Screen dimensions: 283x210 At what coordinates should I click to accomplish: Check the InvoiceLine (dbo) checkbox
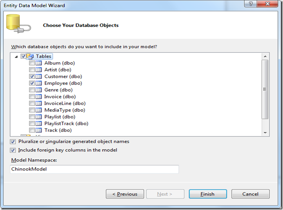click(x=32, y=103)
